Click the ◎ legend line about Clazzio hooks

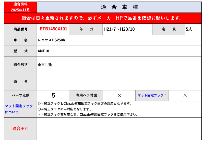tap(85, 104)
